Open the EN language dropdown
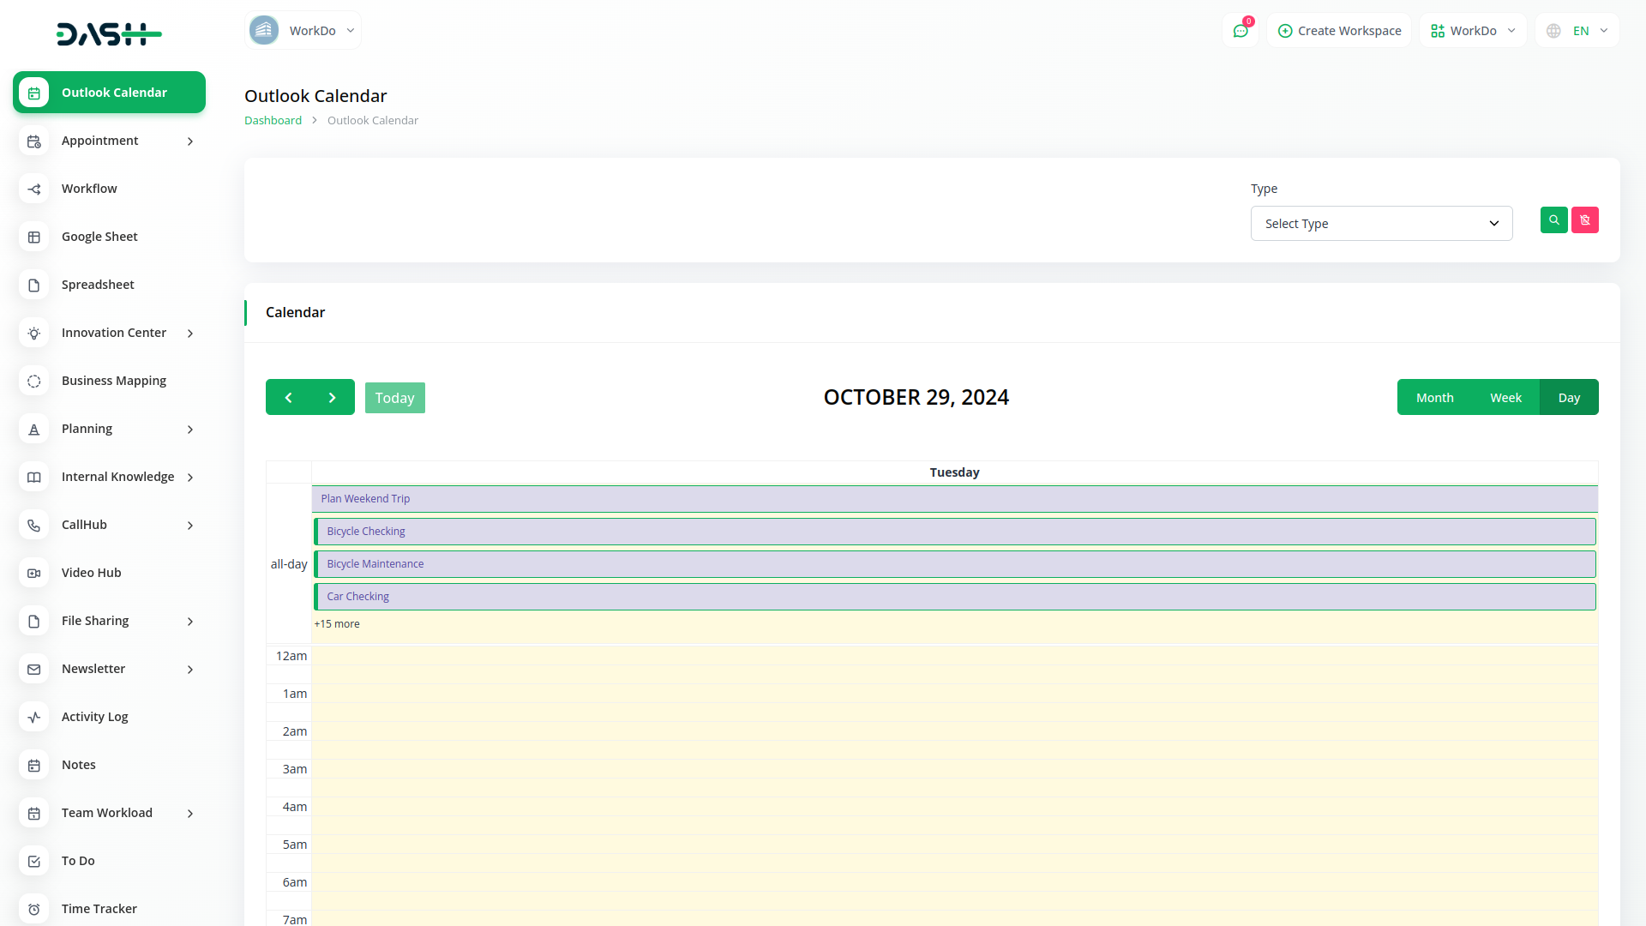Image resolution: width=1646 pixels, height=926 pixels. click(x=1578, y=31)
